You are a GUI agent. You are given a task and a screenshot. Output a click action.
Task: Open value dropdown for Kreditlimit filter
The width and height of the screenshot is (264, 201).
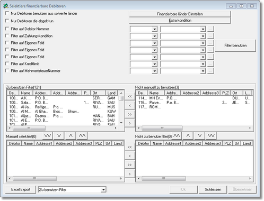pyautogui.click(x=203, y=64)
